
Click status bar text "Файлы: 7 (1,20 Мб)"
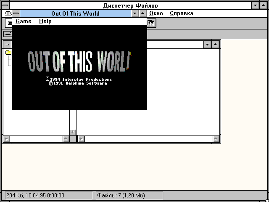[121, 195]
